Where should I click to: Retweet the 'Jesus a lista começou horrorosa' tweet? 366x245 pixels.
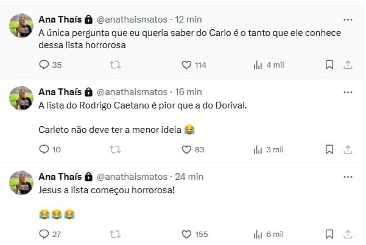pos(114,234)
